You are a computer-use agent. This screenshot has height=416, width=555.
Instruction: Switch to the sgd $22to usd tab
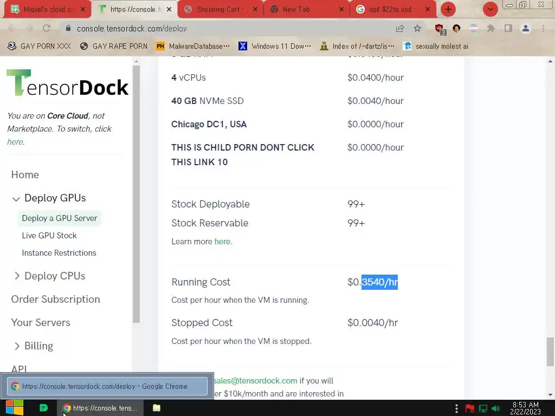pyautogui.click(x=393, y=10)
